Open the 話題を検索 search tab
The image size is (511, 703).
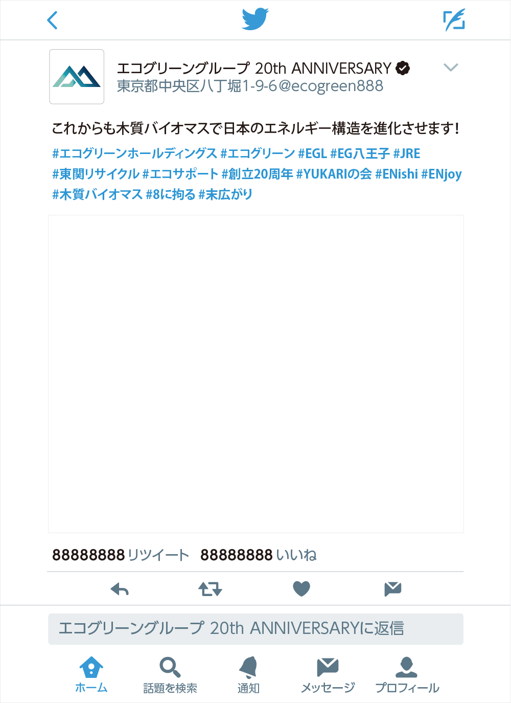pyautogui.click(x=170, y=675)
